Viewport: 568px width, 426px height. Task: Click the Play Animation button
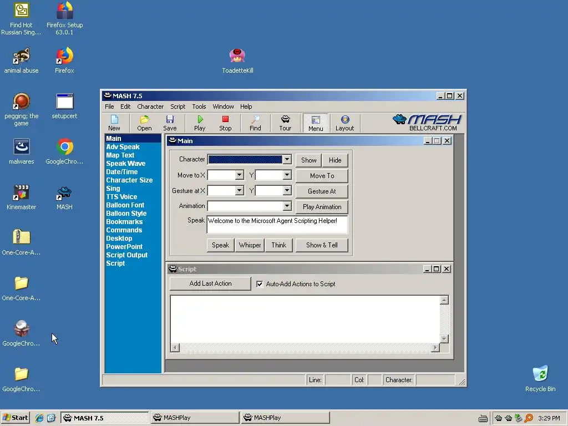pos(322,207)
